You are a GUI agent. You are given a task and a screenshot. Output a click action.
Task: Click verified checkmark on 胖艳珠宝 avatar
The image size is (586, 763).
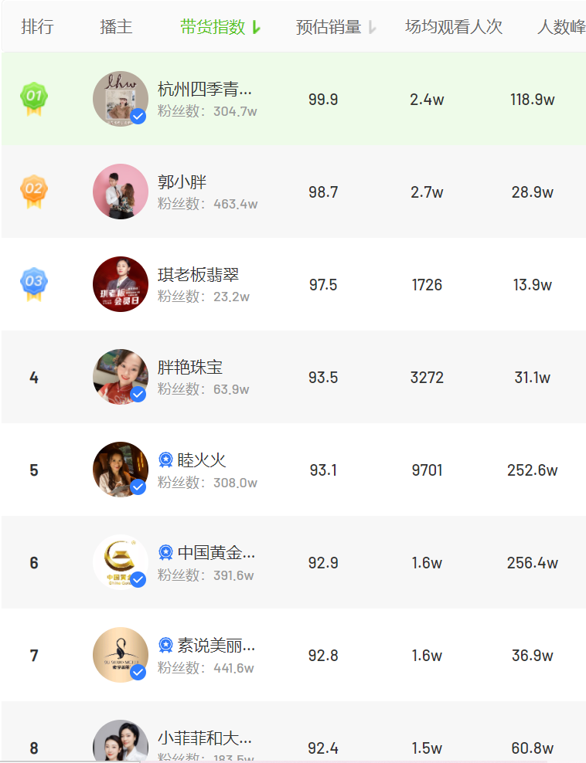(138, 394)
